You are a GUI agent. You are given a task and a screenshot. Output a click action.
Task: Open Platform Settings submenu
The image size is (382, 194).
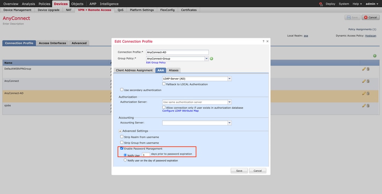tap(142, 10)
